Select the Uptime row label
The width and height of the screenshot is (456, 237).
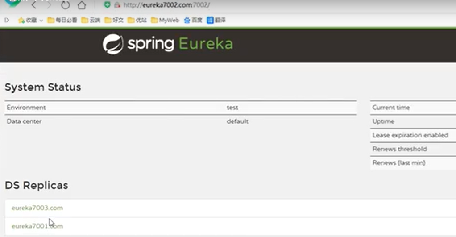pyautogui.click(x=383, y=121)
